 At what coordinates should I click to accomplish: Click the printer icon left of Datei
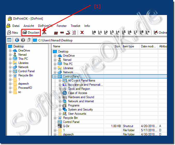(9, 26)
